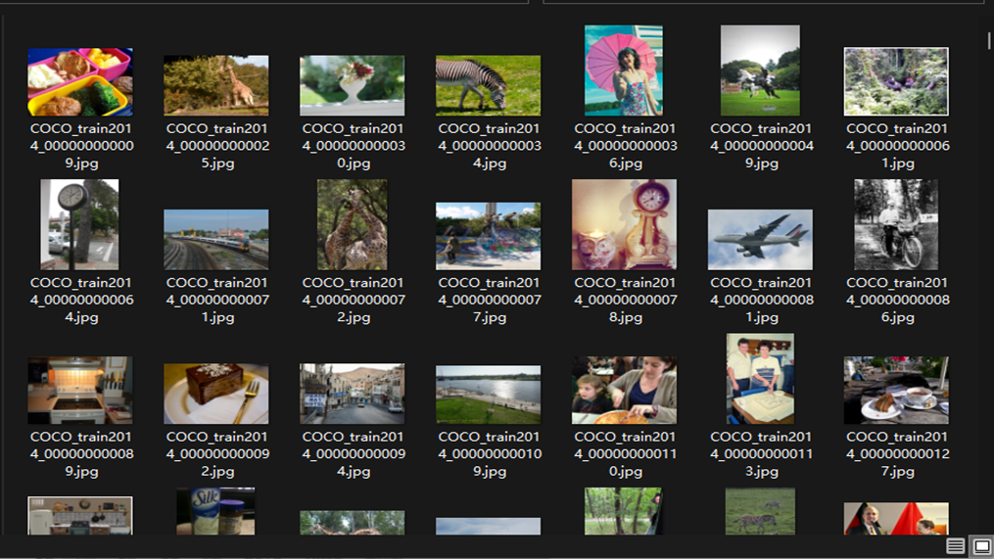Open the train on tracks thumbnail
Viewport: 994px width, 559px height.
[x=215, y=239]
